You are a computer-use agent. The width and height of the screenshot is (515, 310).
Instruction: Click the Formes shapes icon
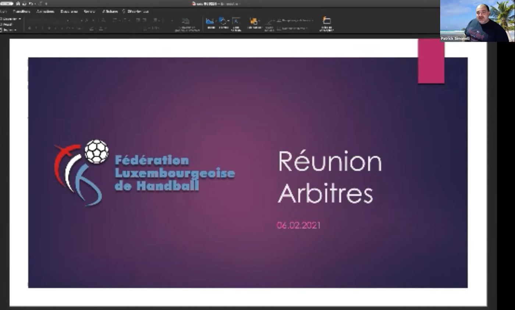223,23
